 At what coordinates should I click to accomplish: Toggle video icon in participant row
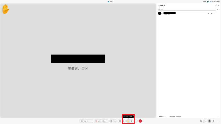pos(212,14)
